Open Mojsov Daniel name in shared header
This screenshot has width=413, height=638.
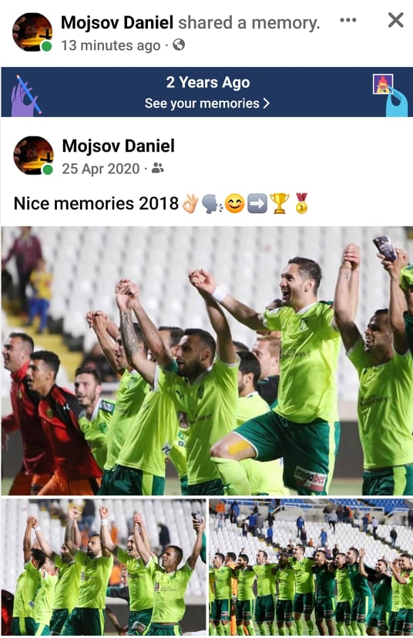[x=117, y=23]
